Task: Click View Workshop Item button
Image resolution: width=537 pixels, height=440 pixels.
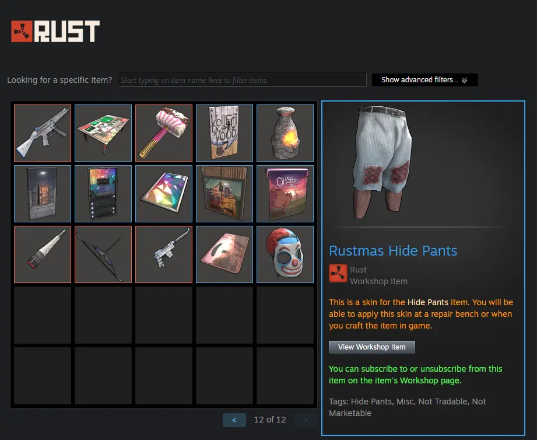Action: tap(372, 347)
